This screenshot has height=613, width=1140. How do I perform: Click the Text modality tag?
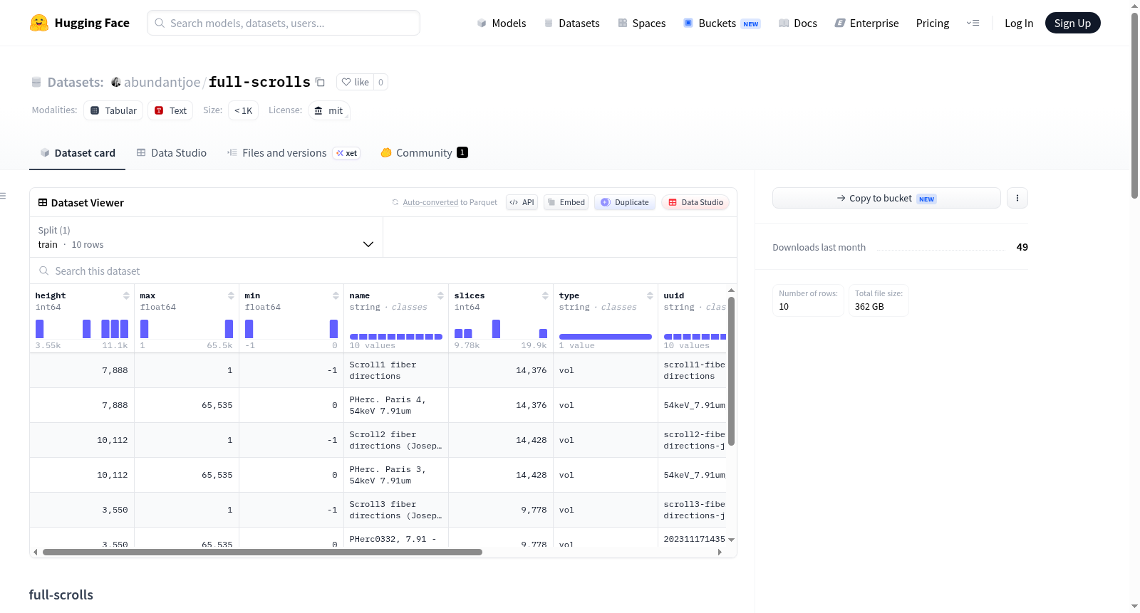pos(170,110)
